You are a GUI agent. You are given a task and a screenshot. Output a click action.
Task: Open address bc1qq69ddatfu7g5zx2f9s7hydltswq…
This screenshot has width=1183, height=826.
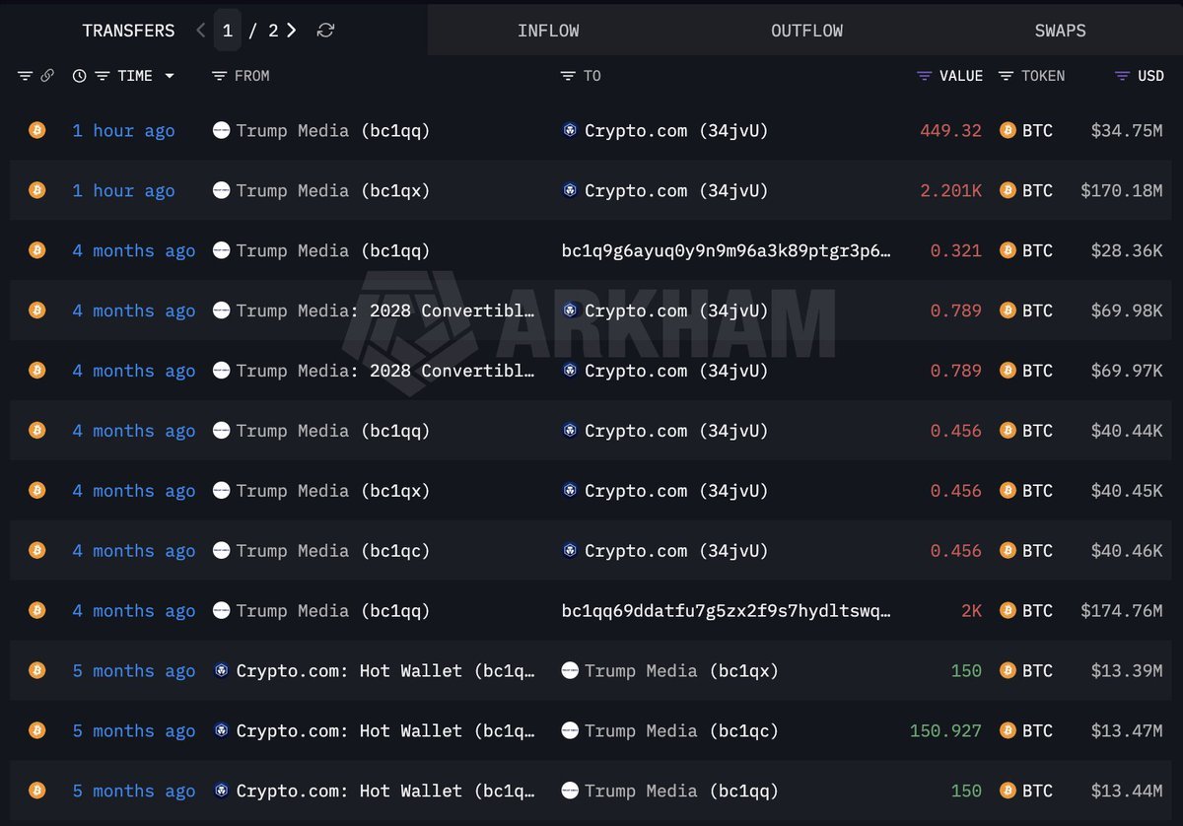(x=727, y=610)
